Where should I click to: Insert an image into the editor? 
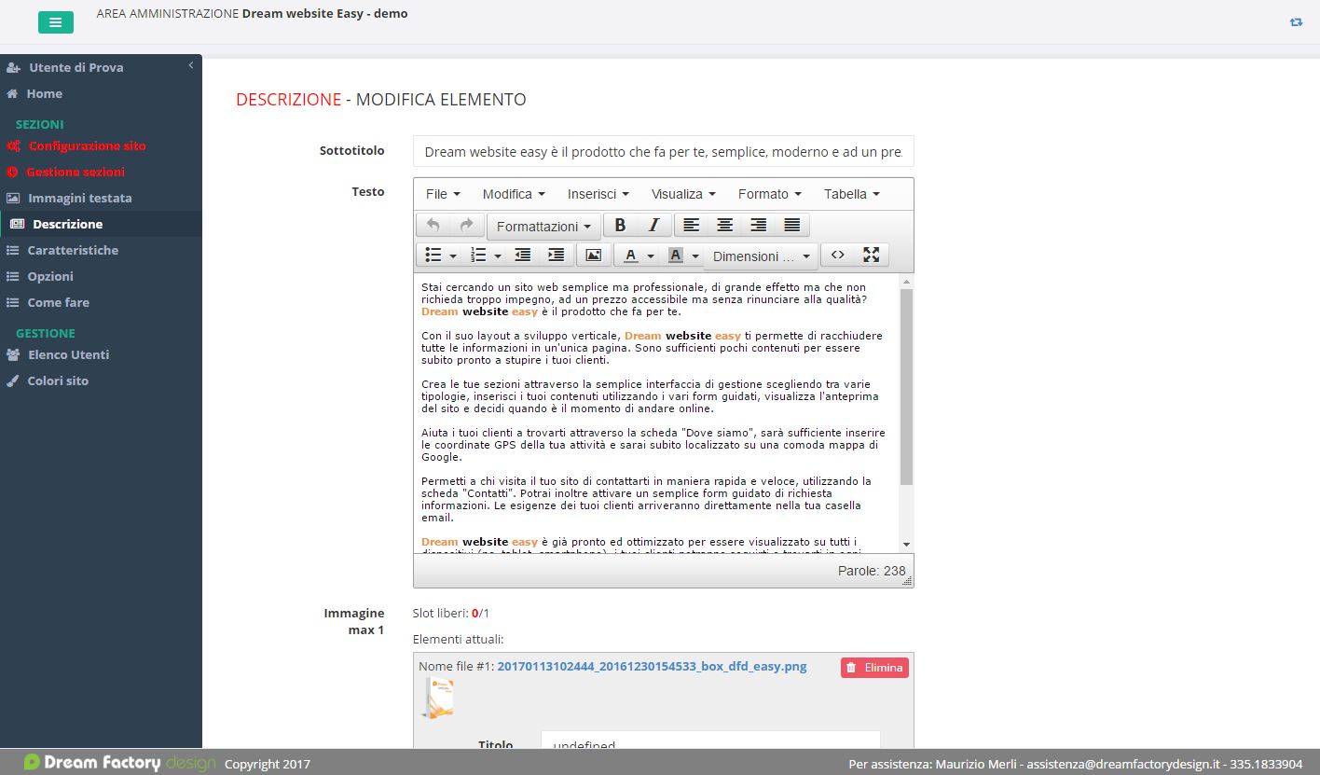(594, 255)
